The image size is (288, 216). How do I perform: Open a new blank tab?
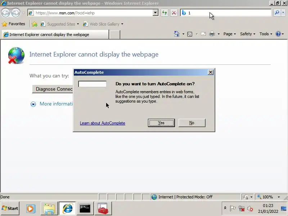[x=114, y=35]
